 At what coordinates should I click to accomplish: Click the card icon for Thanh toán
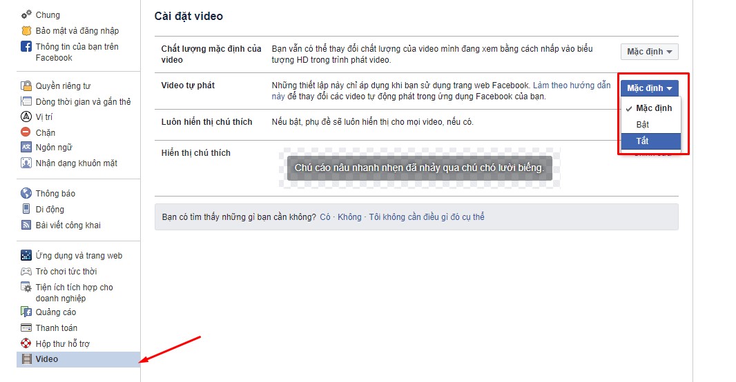click(26, 328)
